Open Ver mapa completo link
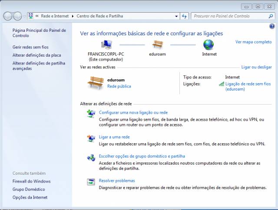This screenshot has width=278, height=210. [x=254, y=42]
